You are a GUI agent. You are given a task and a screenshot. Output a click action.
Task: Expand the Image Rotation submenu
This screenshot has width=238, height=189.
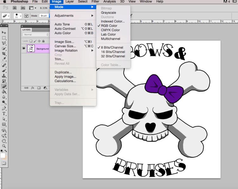coord(73,50)
